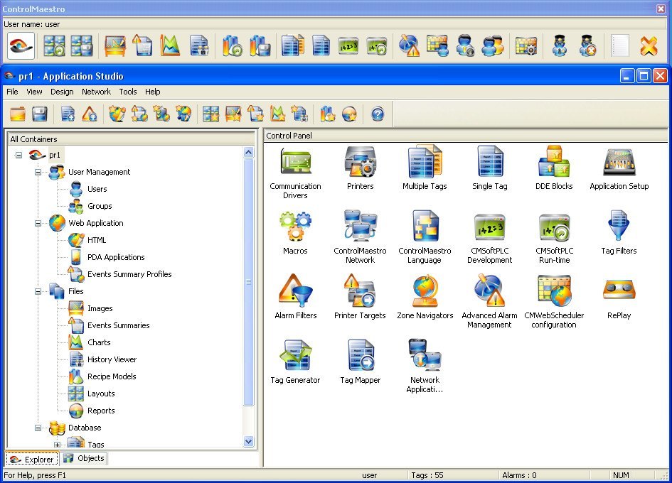
Task: Click the blue Help question mark icon
Action: tap(378, 114)
